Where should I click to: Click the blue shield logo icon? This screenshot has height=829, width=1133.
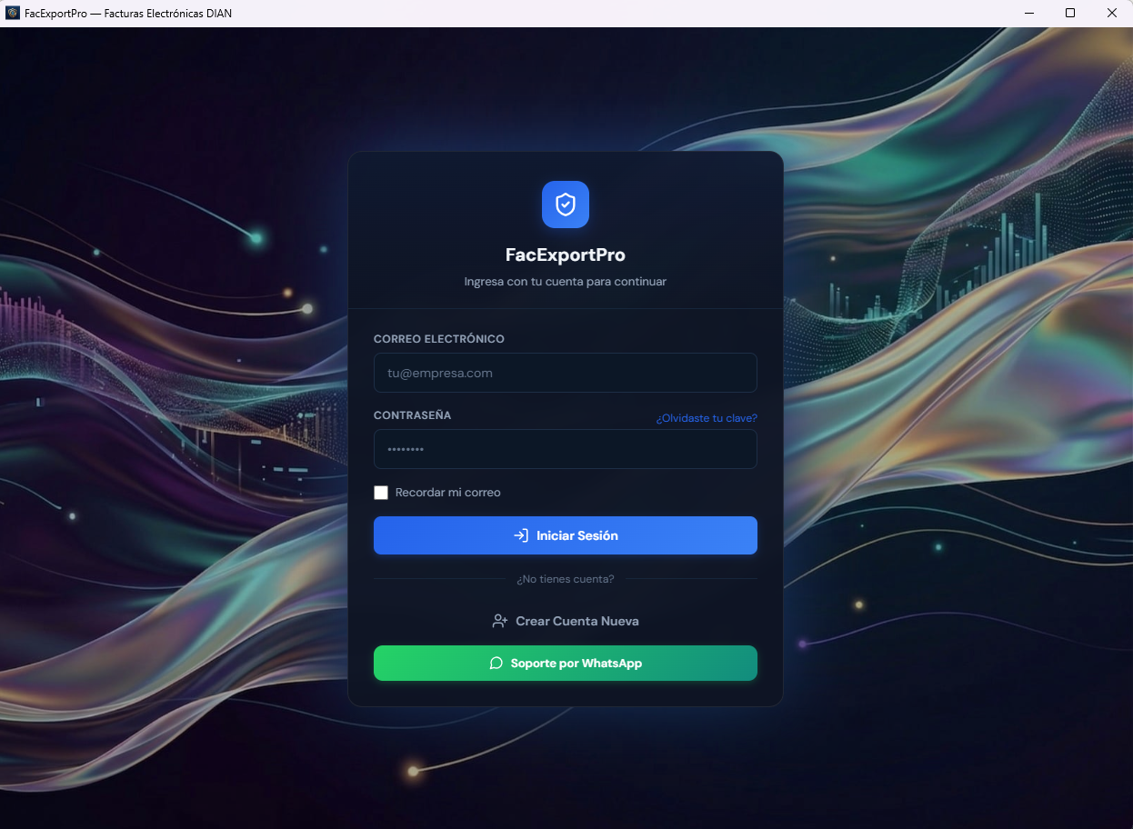click(565, 205)
